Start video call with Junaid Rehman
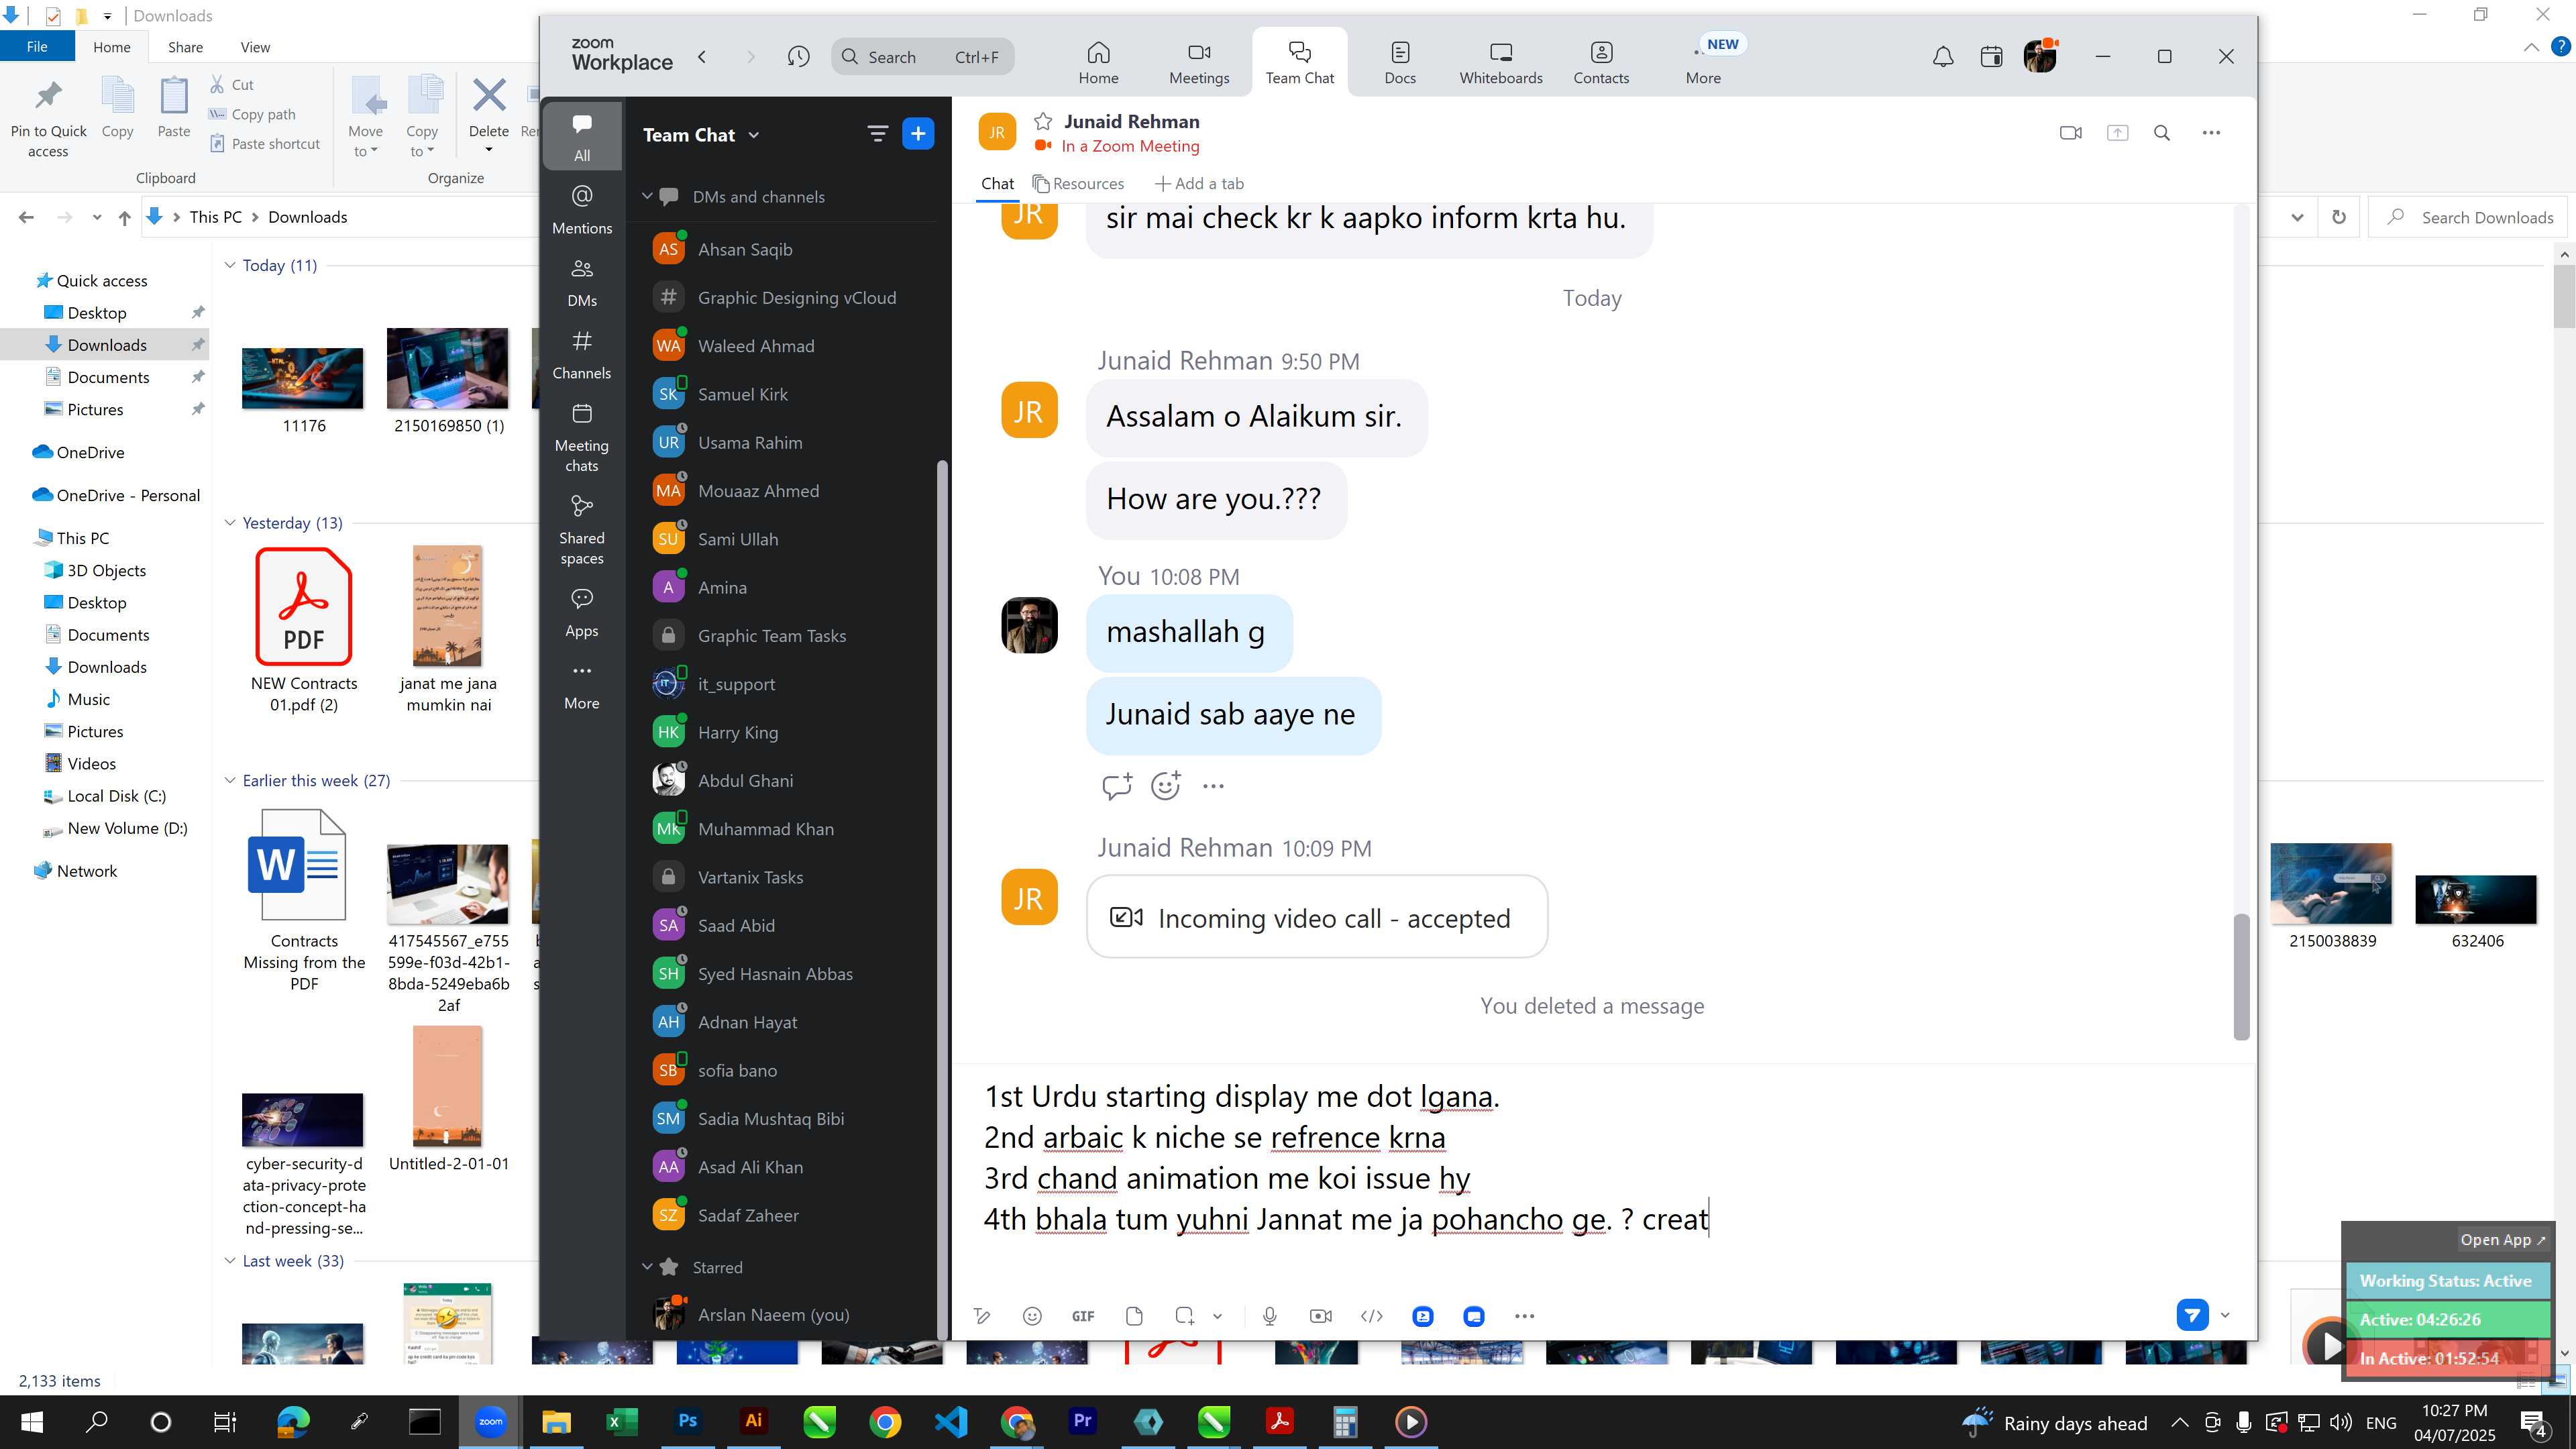 [x=2070, y=133]
